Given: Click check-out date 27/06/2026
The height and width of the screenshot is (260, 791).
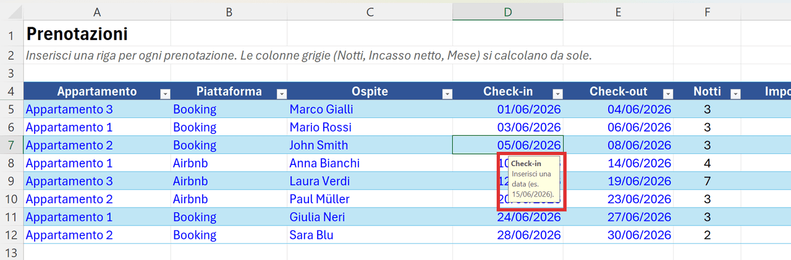Looking at the screenshot, I should (618, 217).
